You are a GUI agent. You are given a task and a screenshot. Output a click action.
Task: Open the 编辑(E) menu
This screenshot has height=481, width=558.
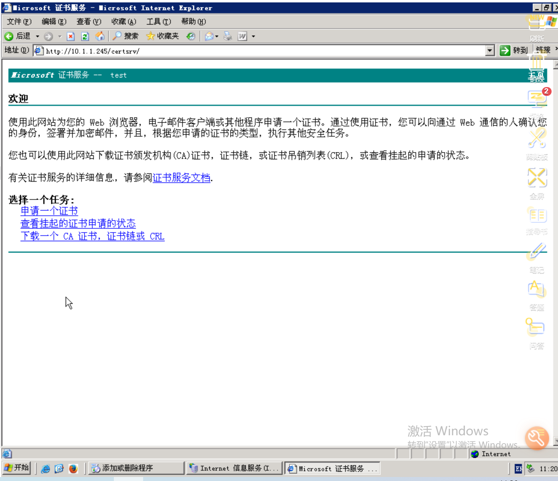tap(54, 22)
